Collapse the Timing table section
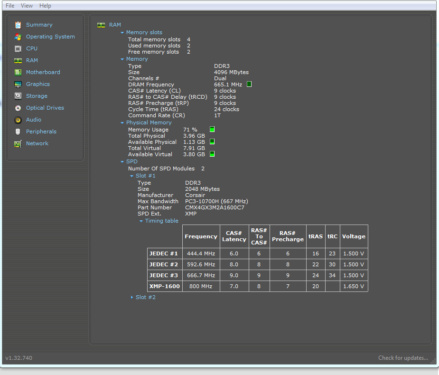439x375 pixels. pyautogui.click(x=141, y=221)
